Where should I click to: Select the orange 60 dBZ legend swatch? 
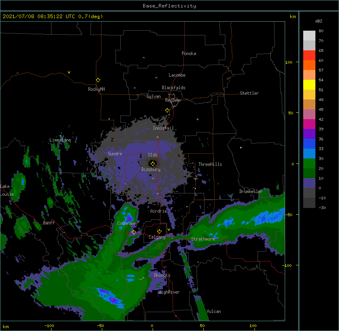(x=309, y=65)
